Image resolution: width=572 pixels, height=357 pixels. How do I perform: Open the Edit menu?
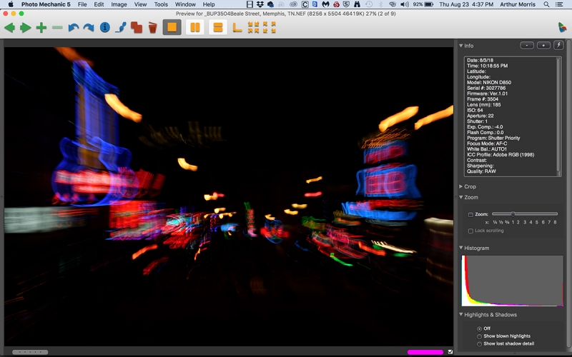pos(99,4)
